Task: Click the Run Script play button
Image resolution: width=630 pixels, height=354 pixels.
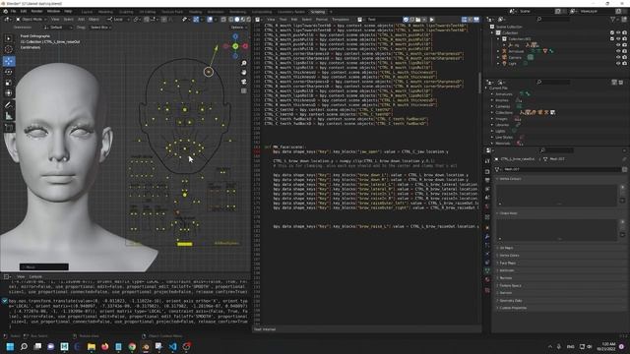Action: [x=432, y=20]
